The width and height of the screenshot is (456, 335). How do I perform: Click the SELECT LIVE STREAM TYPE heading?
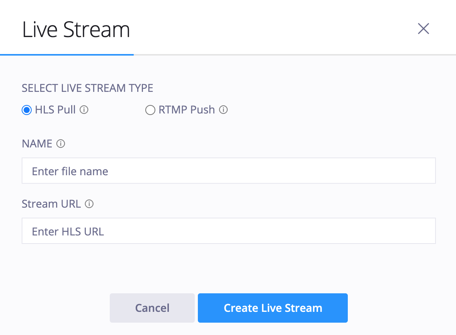click(88, 88)
